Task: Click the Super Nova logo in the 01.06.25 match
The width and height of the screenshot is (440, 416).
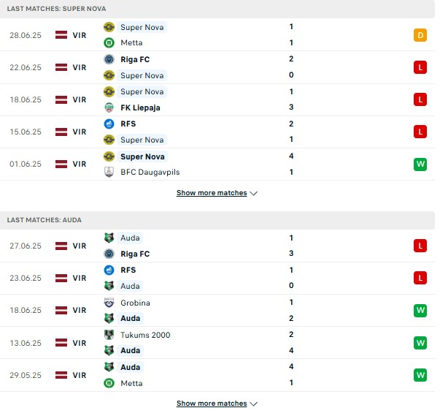Action: coord(109,156)
